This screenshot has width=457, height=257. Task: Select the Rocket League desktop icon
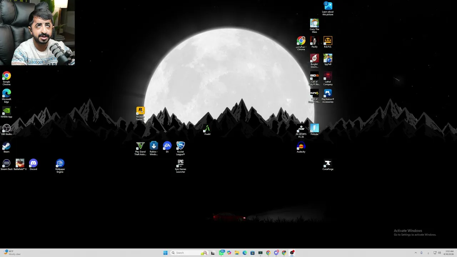pyautogui.click(x=181, y=148)
